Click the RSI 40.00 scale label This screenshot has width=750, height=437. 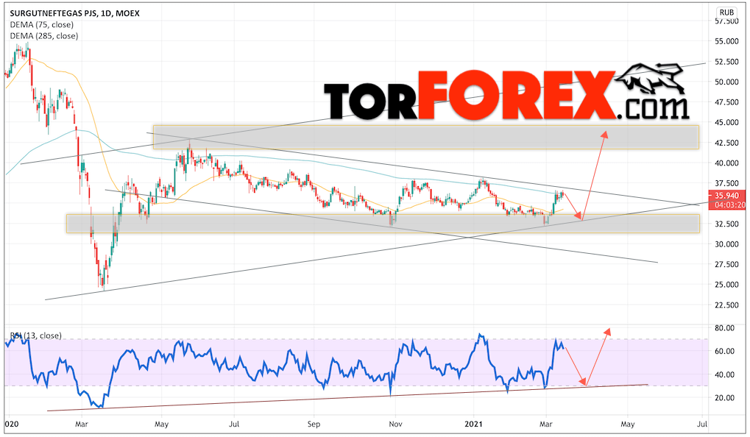click(724, 374)
